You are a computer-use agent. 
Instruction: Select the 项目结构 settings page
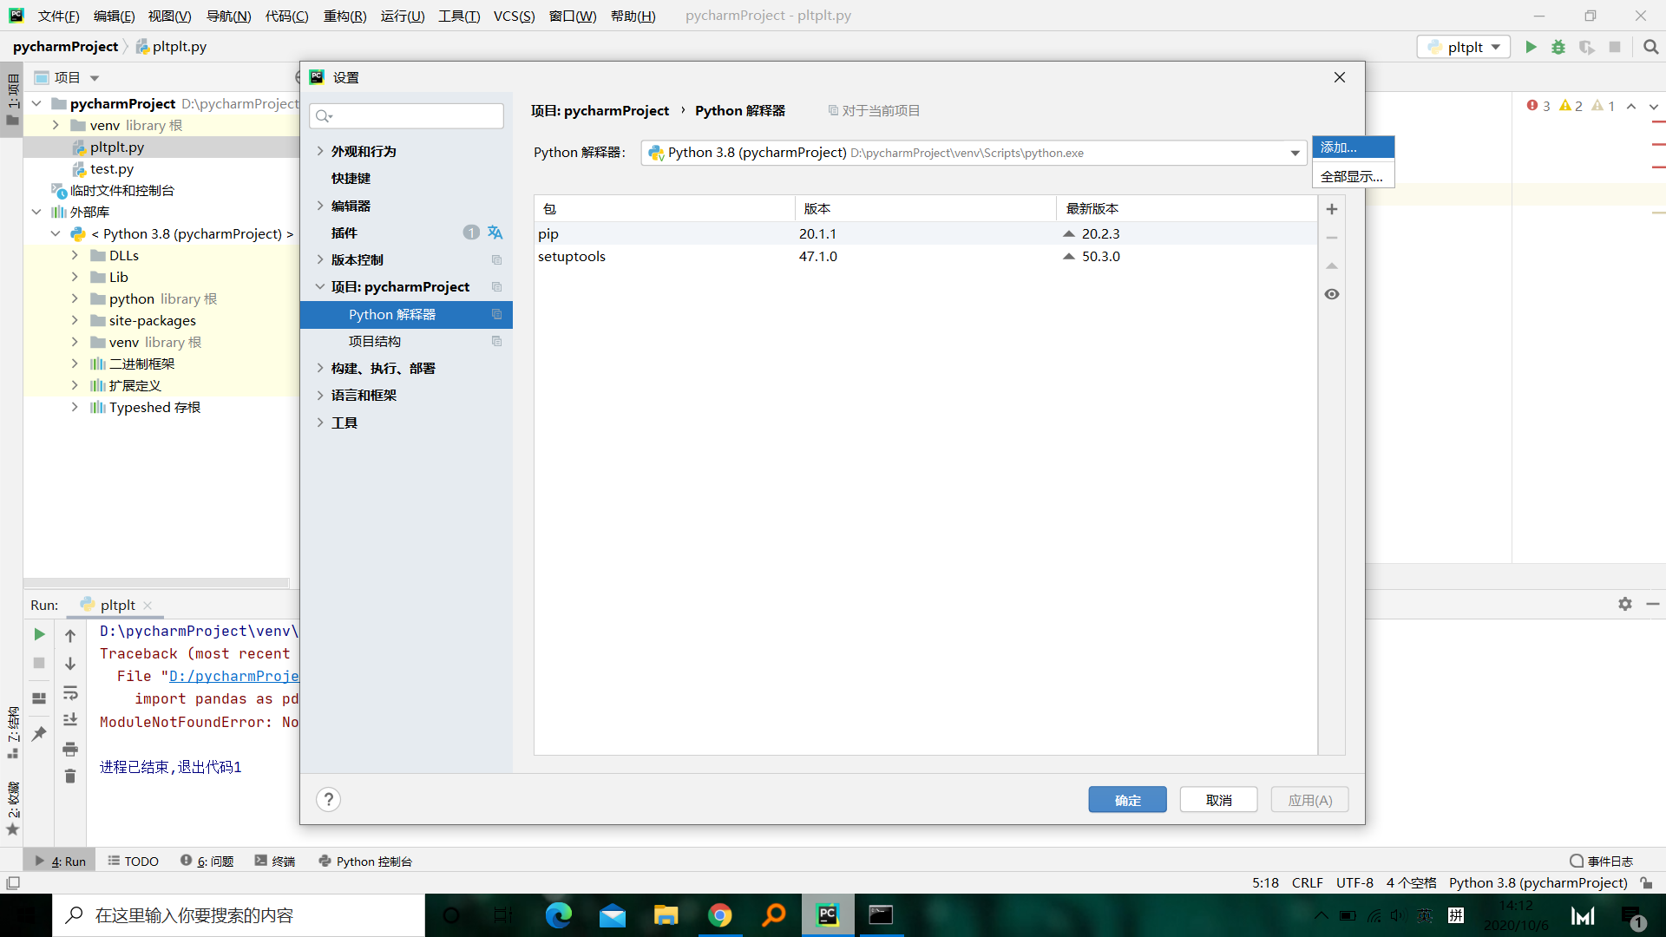[x=375, y=341]
